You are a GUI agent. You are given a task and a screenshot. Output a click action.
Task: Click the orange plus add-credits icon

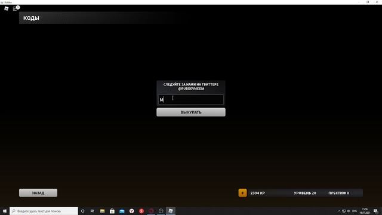coord(242,193)
